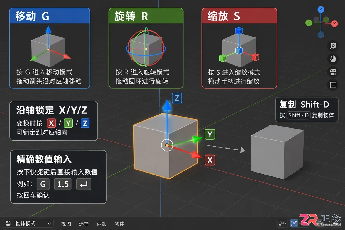The image size is (345, 230).
Task: Click the 缩放 S card title
Action: pos(224,16)
